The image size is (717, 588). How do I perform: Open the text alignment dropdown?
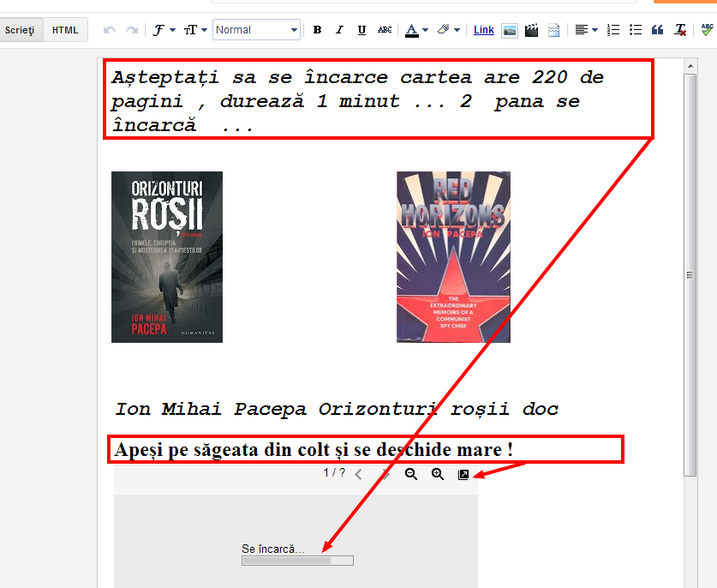586,30
